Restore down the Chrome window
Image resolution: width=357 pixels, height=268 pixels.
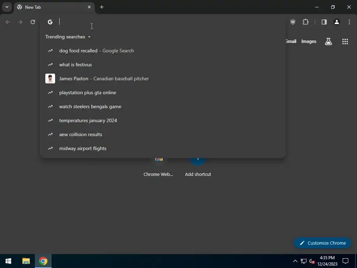333,7
